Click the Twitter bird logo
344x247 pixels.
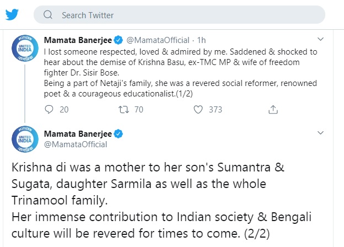[12, 14]
